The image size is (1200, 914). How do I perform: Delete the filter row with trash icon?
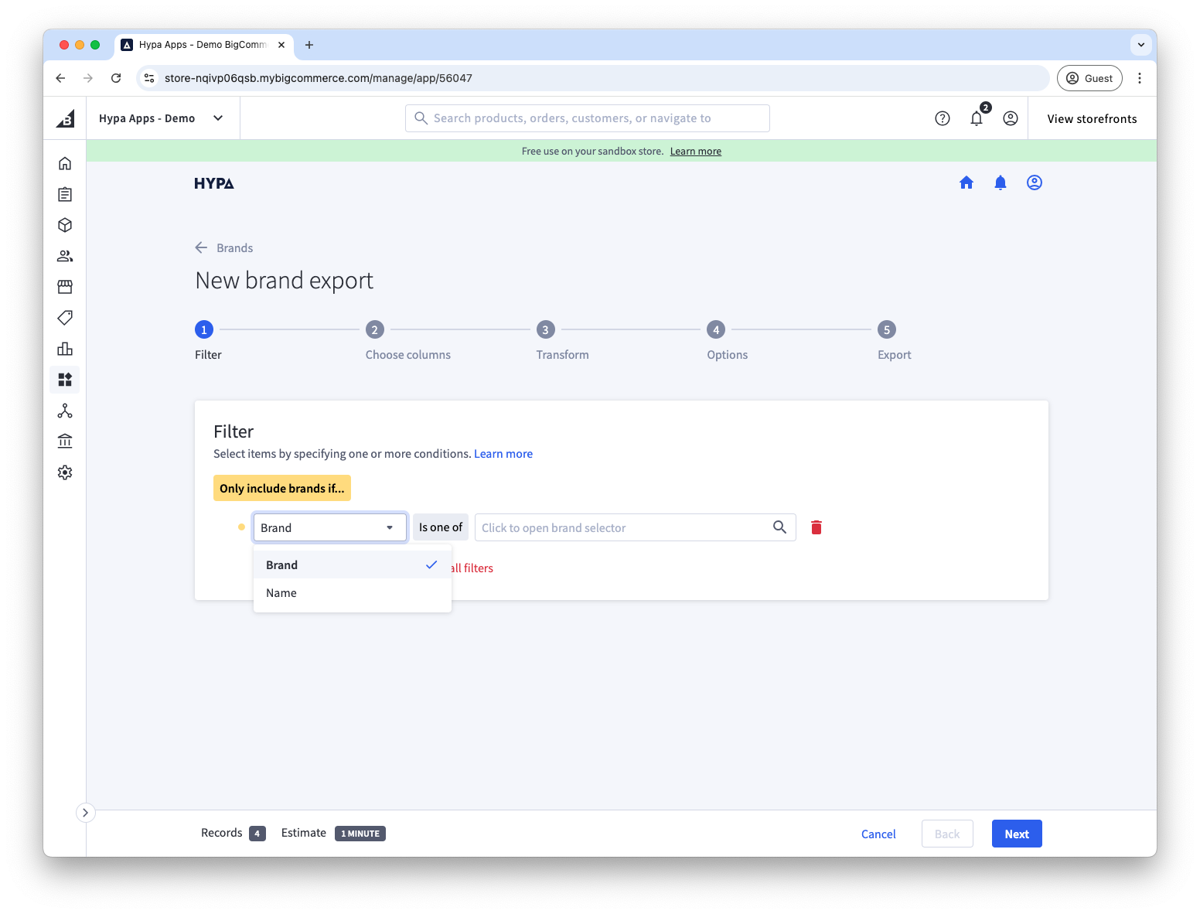point(815,527)
